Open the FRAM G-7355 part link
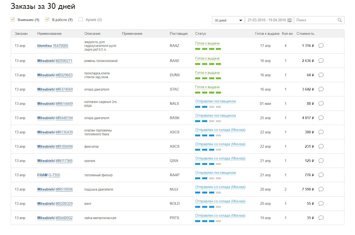Screen dimensions: 355x235 [49, 175]
